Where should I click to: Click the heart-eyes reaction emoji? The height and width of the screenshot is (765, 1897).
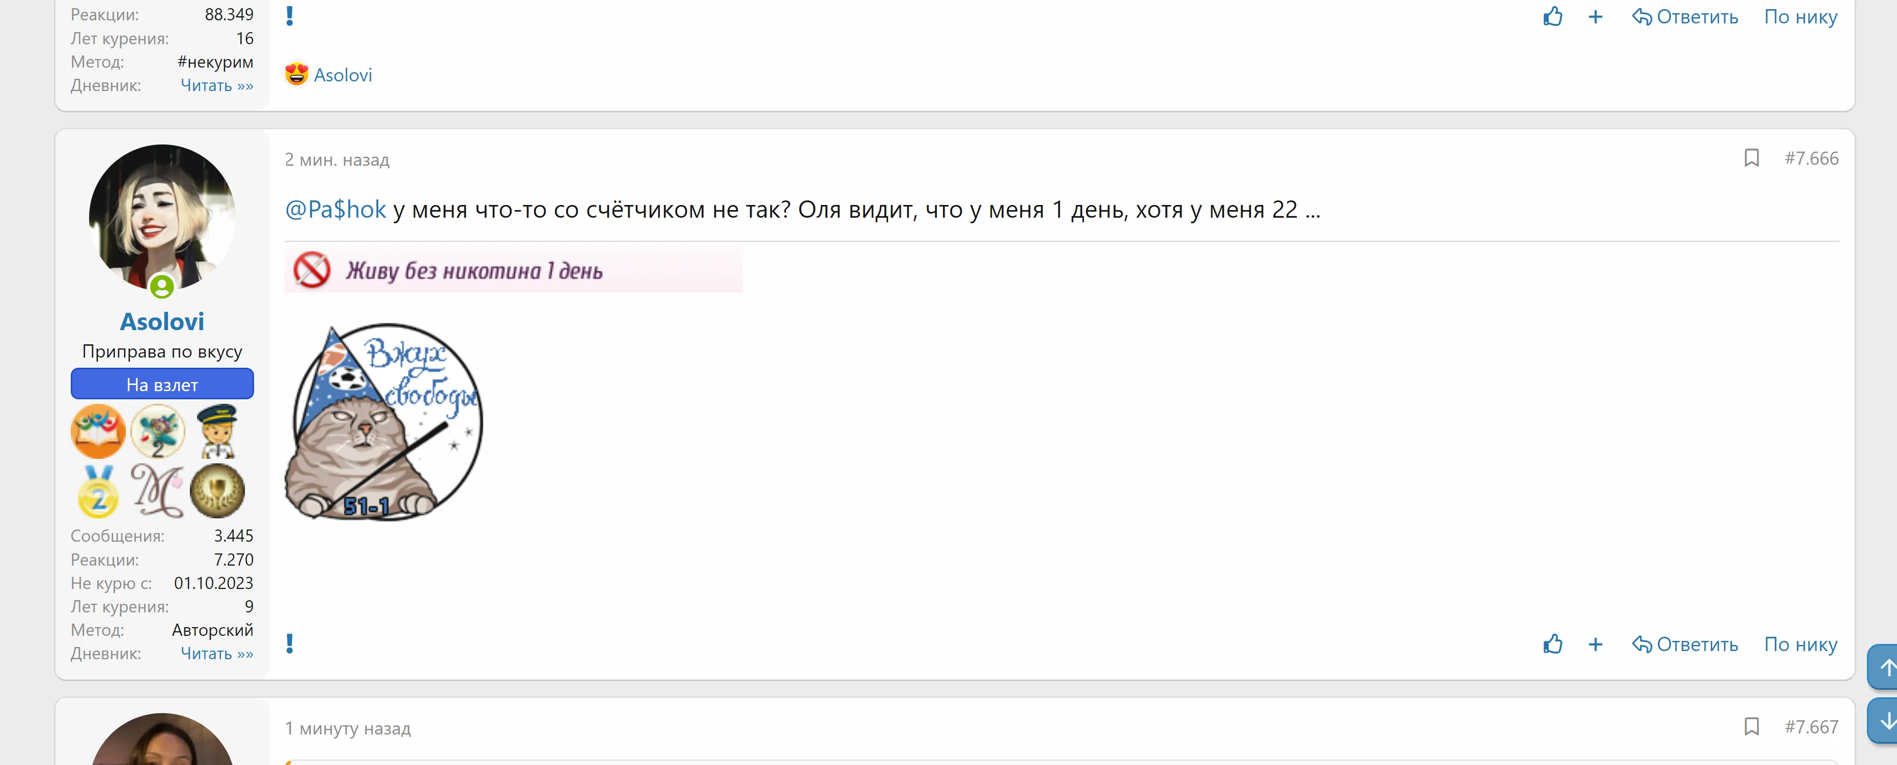point(297,74)
